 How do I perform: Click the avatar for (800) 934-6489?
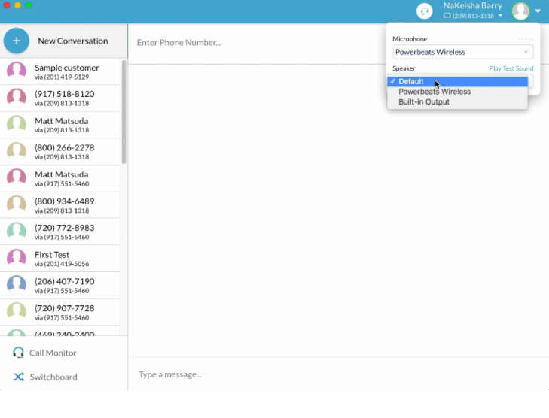click(x=17, y=205)
